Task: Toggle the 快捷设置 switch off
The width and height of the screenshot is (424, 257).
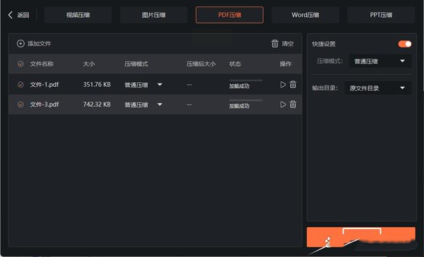Action: click(x=405, y=44)
